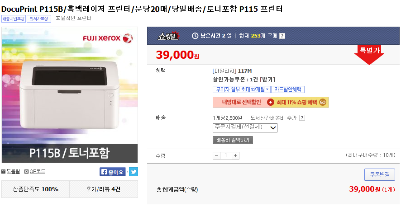
Task: Click the 쇼킹딜 logo
Action: click(169, 35)
